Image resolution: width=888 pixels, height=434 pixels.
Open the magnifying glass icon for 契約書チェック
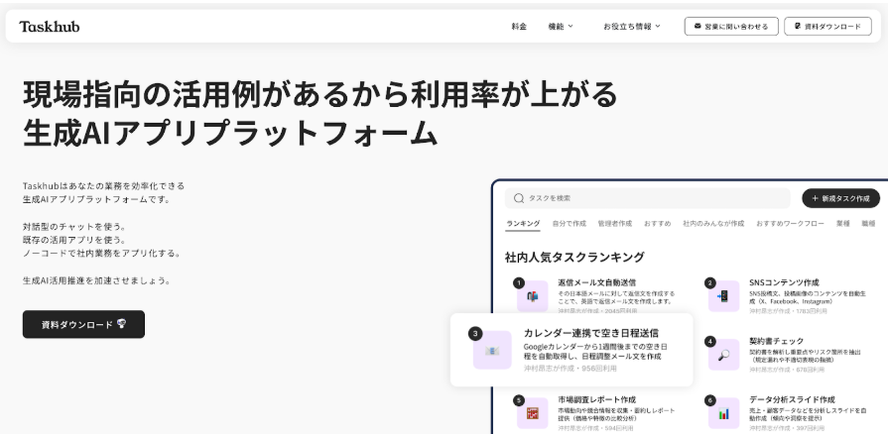click(723, 355)
